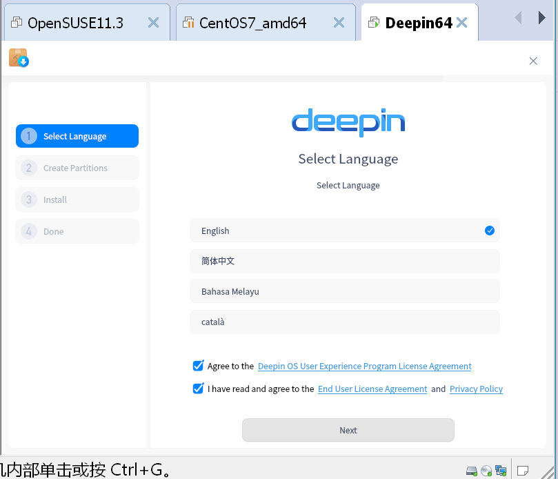558x479 pixels.
Task: Click the deepin logo
Action: (x=348, y=121)
